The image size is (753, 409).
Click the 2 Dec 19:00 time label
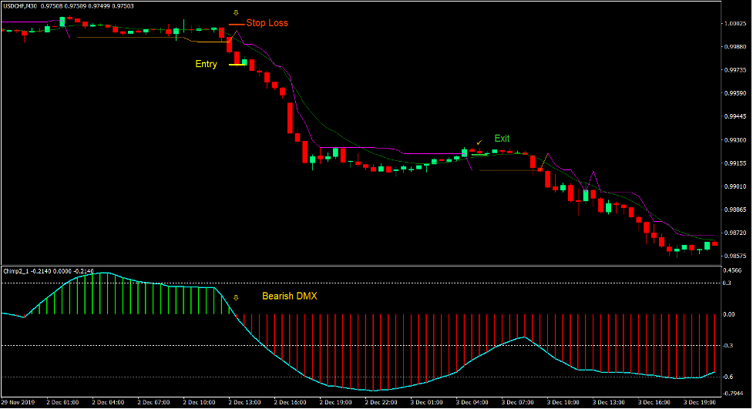(x=336, y=402)
